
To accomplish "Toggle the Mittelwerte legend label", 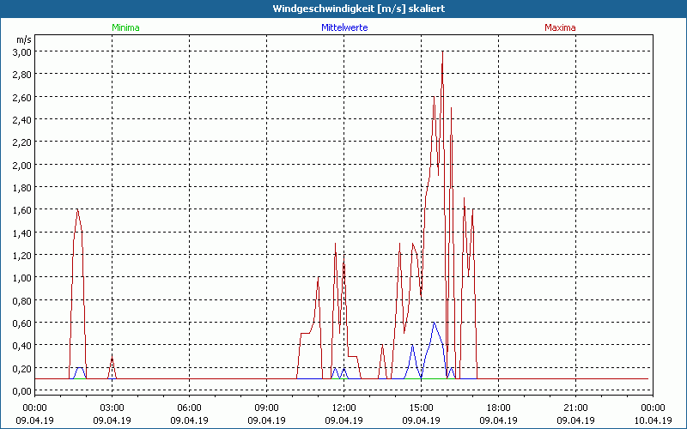I will tap(344, 27).
